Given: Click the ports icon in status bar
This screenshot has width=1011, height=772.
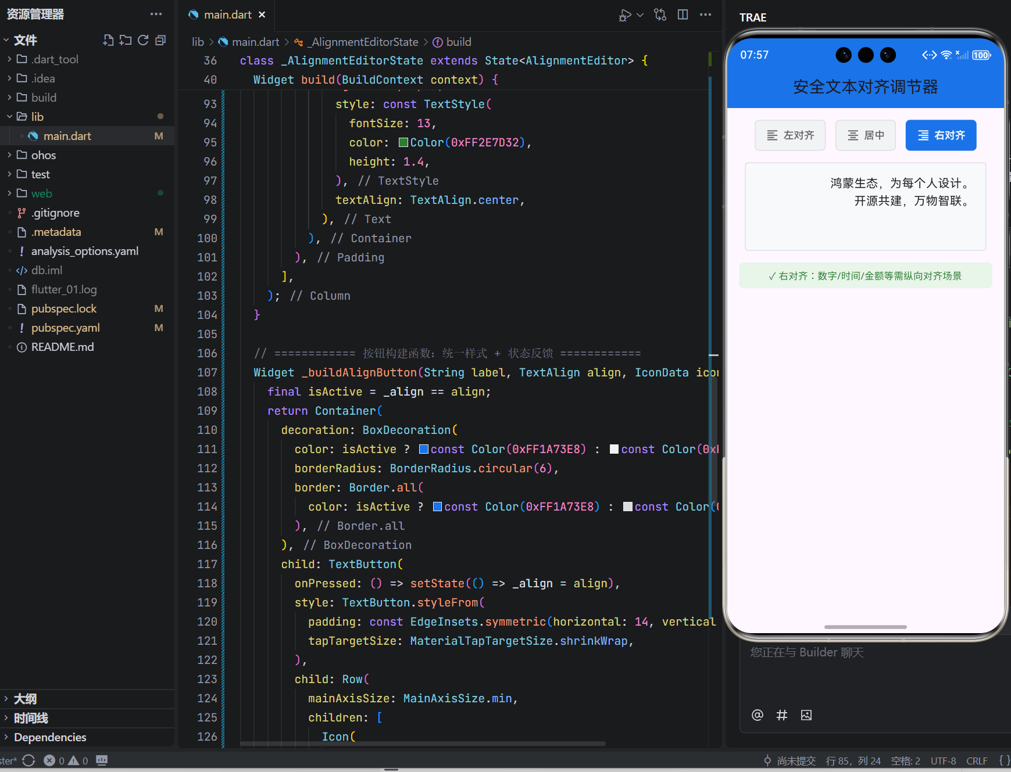Looking at the screenshot, I should (x=102, y=760).
